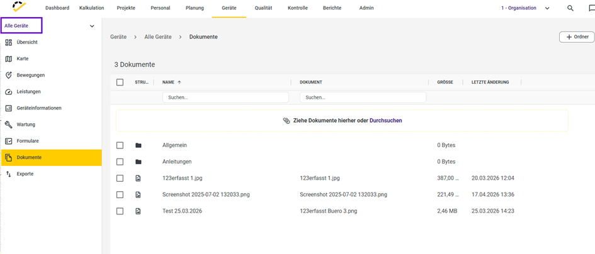Click the Bewegungen sidebar icon
595x254 pixels.
pyautogui.click(x=9, y=75)
